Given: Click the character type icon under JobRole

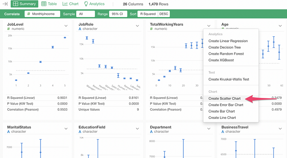Looking at the screenshot, I should pos(80,29).
